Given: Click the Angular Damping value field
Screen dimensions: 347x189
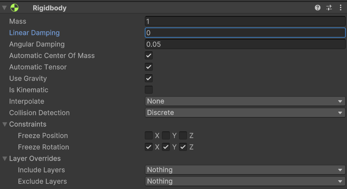Looking at the screenshot, I should [x=245, y=44].
